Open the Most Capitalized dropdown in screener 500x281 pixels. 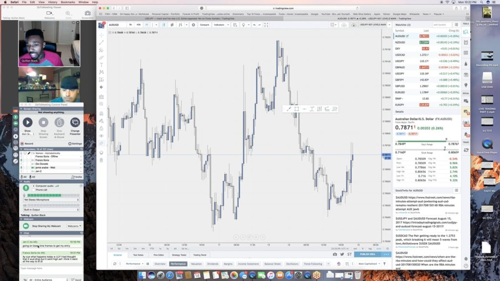coord(369,264)
